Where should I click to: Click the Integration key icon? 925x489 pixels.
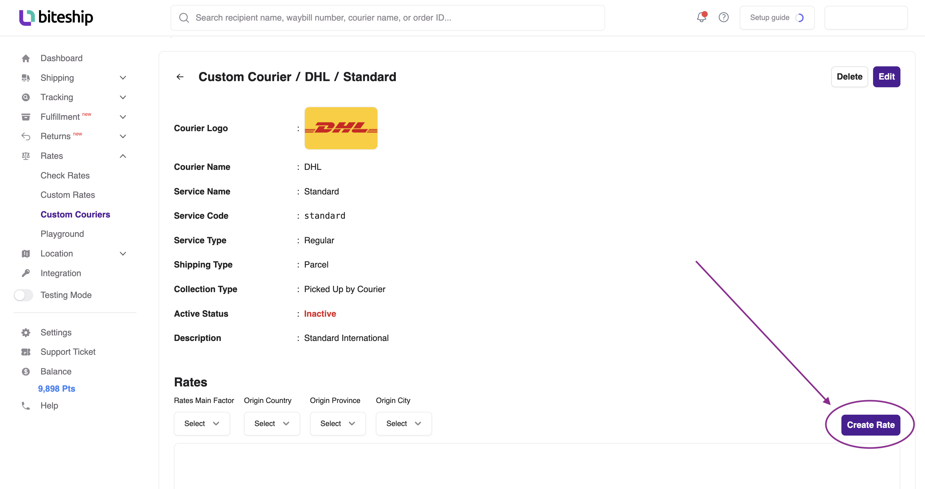tap(26, 273)
